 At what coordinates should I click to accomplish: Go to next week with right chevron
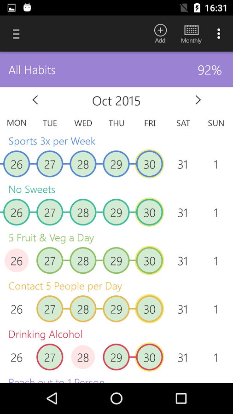pos(198,100)
